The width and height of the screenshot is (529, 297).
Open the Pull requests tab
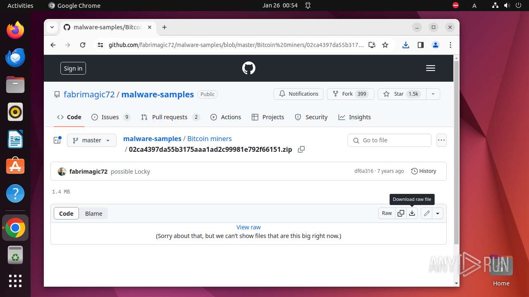click(x=170, y=117)
